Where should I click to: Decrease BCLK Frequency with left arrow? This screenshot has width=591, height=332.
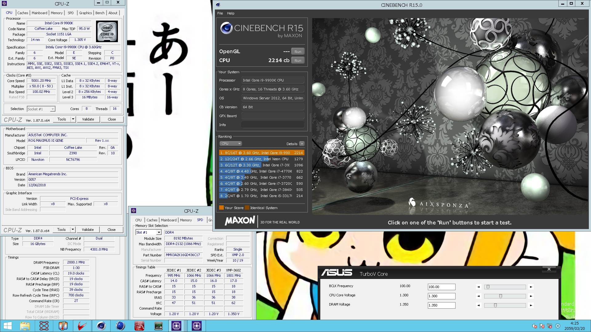478,287
